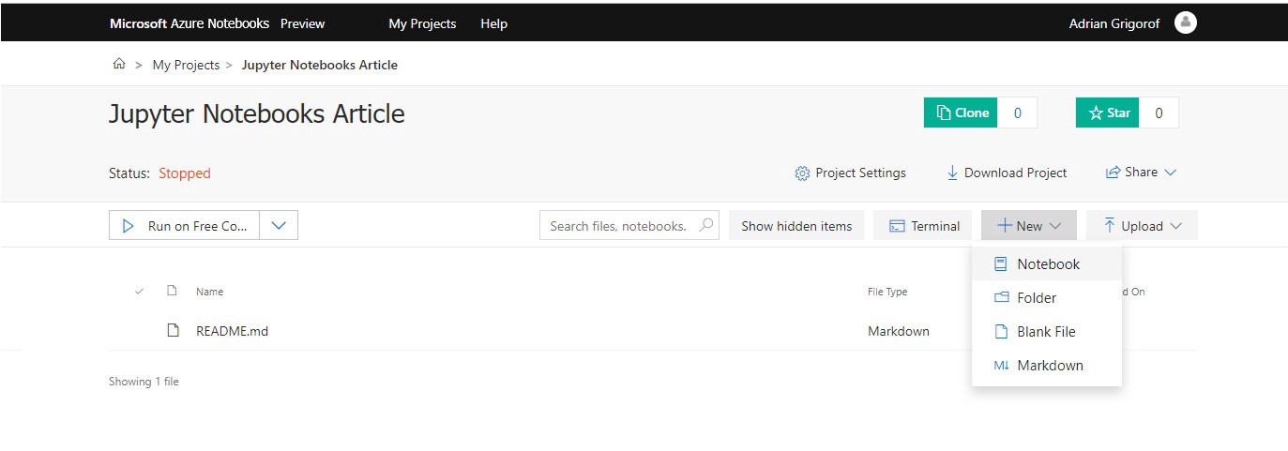This screenshot has width=1288, height=451.
Task: Expand the Share dropdown chevron
Action: pyautogui.click(x=1170, y=173)
